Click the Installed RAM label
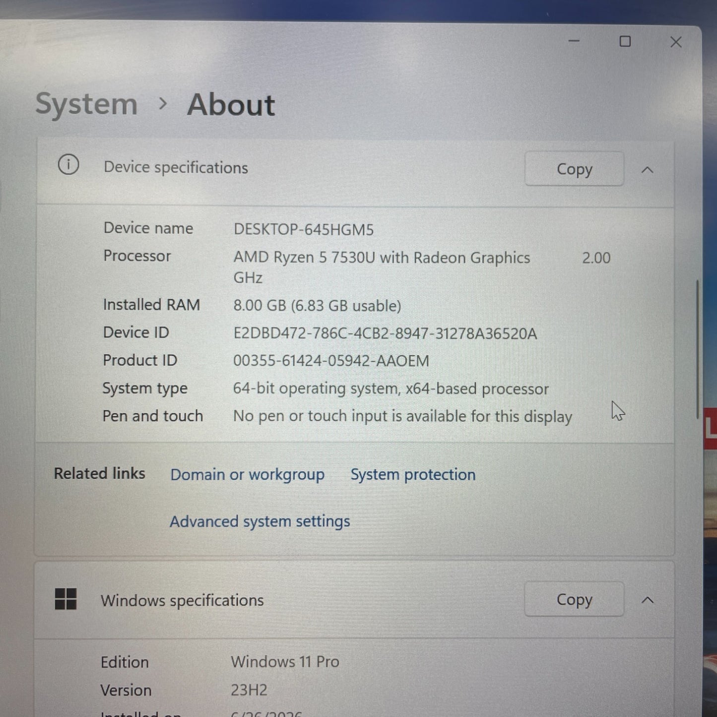Viewport: 717px width, 717px height. pos(151,304)
